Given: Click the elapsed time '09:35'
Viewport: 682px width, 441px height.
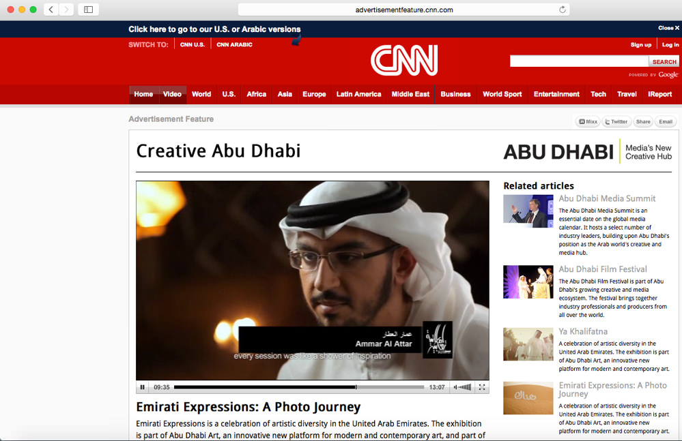Looking at the screenshot, I should click(x=161, y=387).
